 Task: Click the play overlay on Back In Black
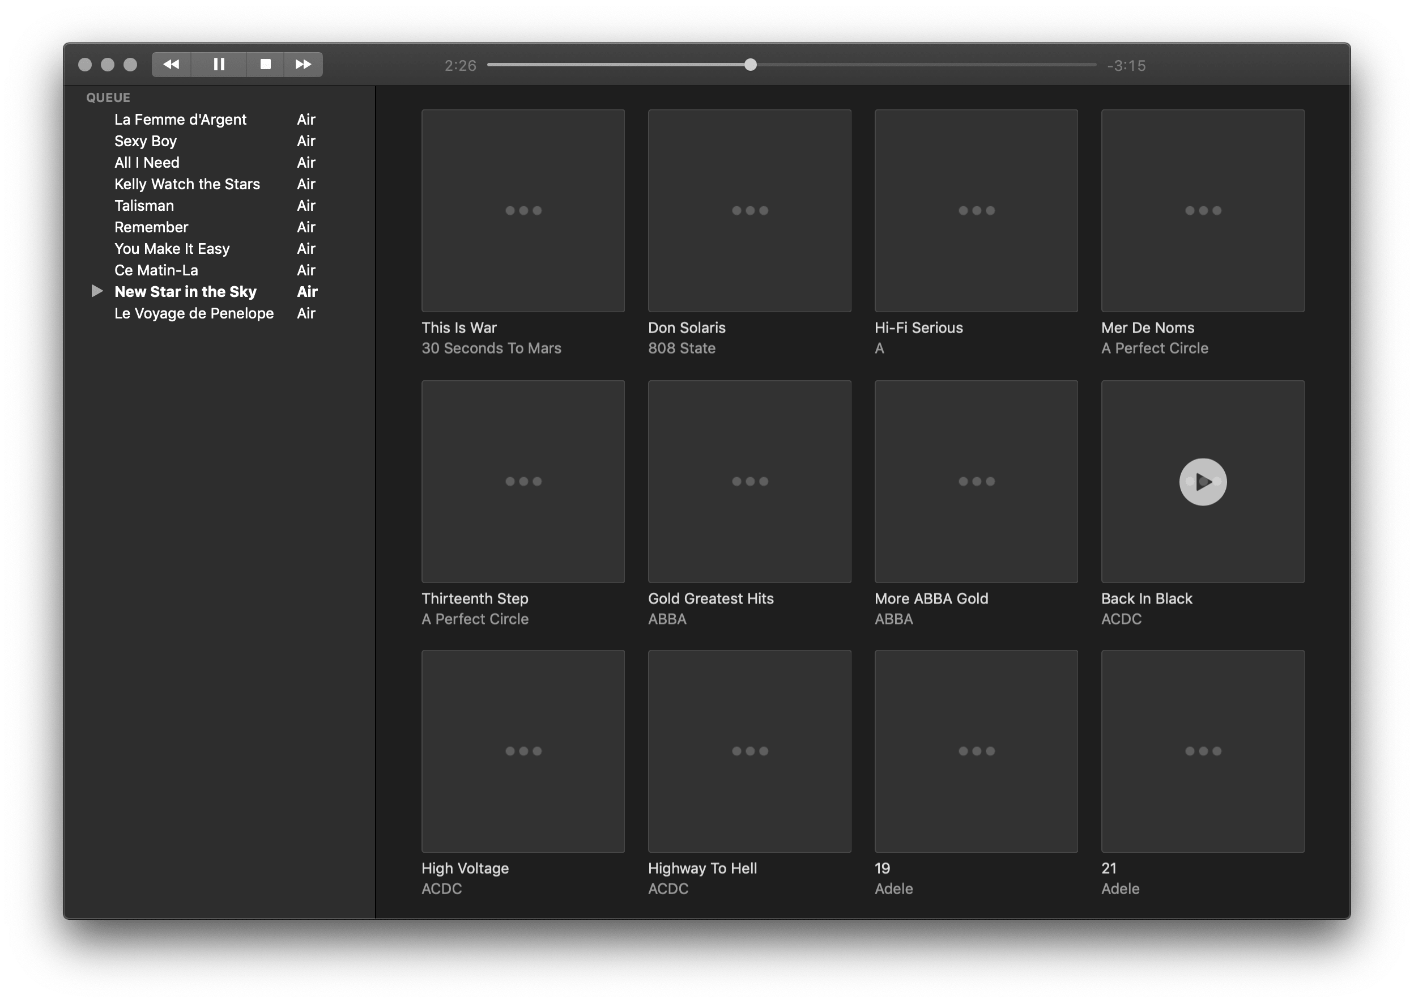[1202, 482]
